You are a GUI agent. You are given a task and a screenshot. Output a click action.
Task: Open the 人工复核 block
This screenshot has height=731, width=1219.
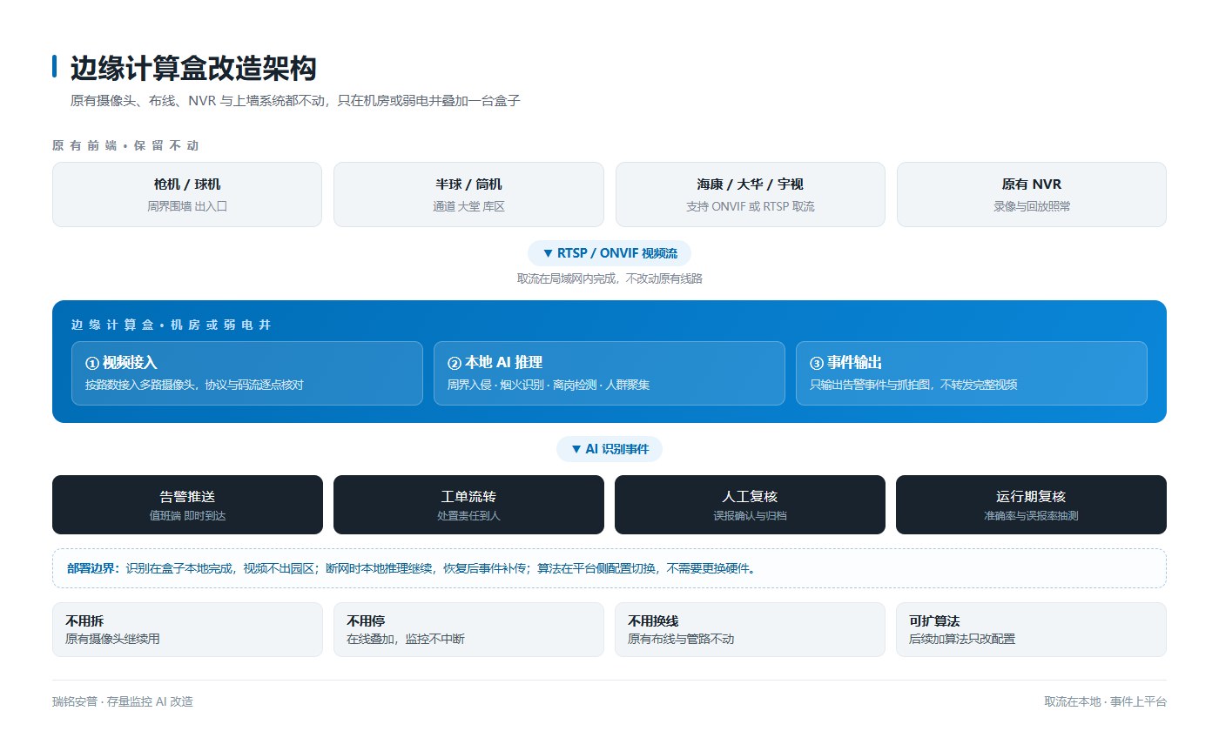pyautogui.click(x=750, y=505)
